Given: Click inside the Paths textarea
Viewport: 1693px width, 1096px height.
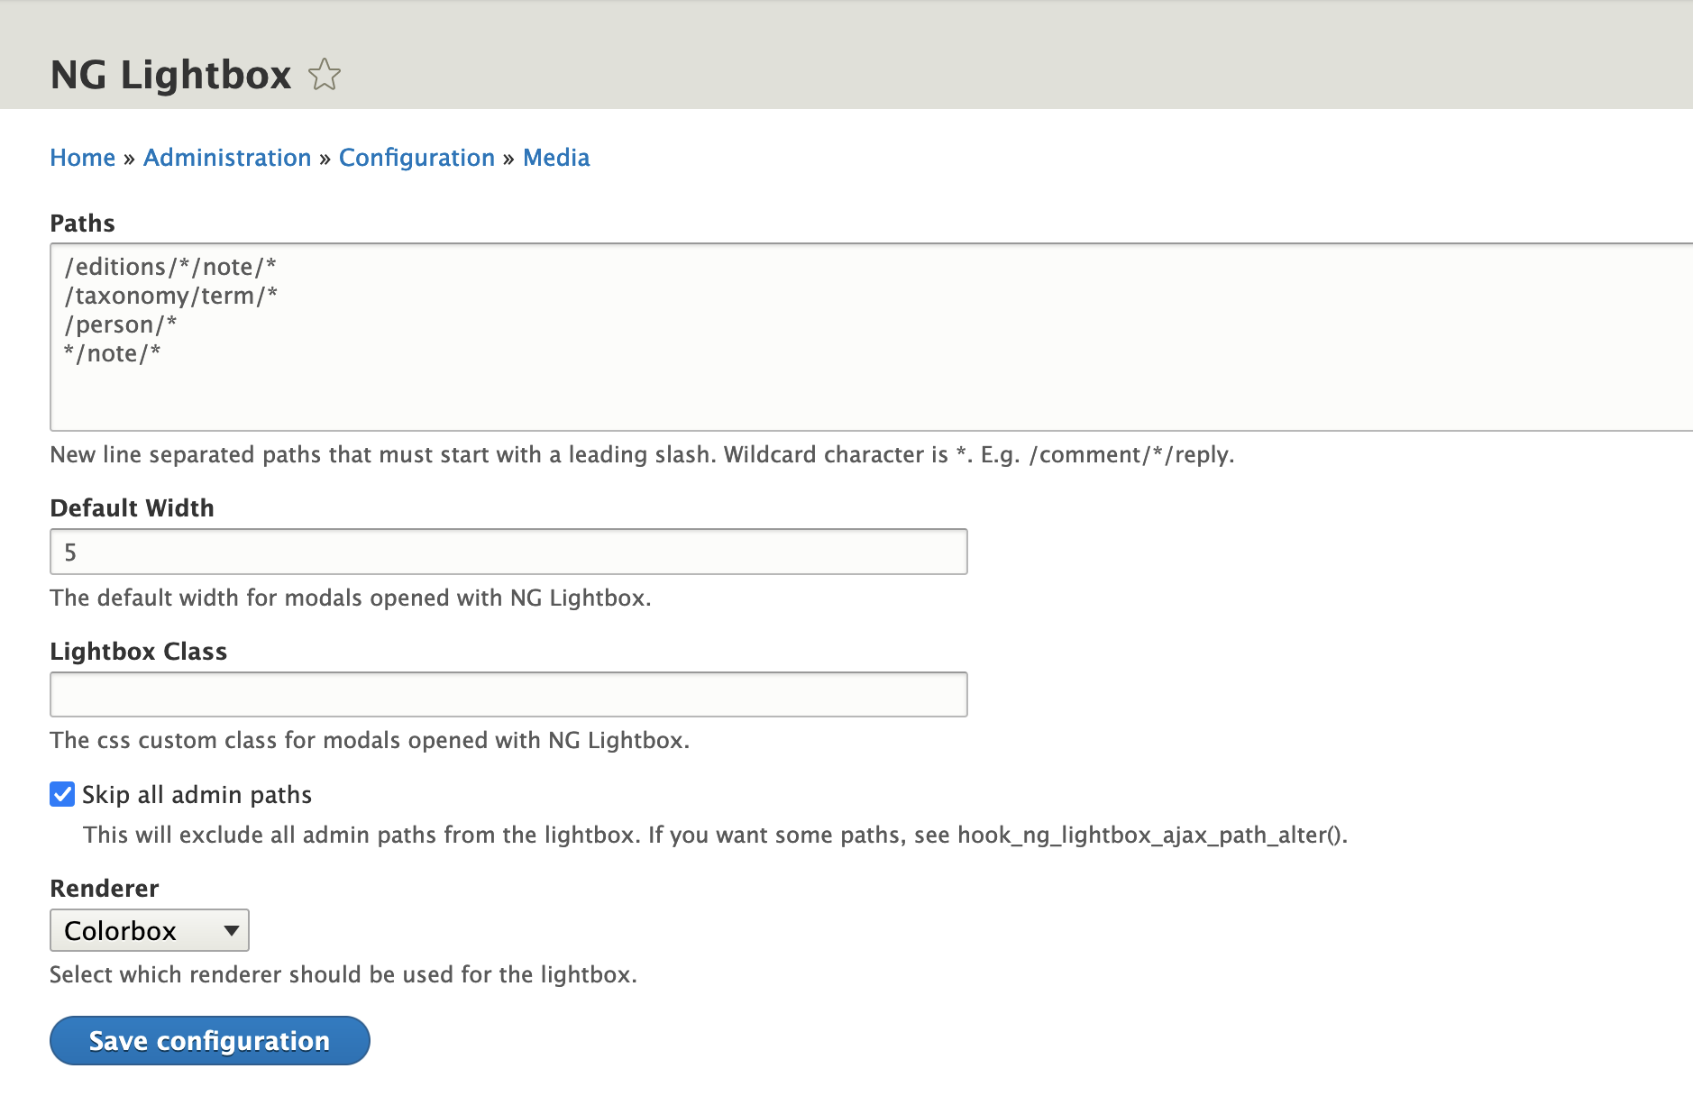Looking at the screenshot, I should click(x=872, y=337).
